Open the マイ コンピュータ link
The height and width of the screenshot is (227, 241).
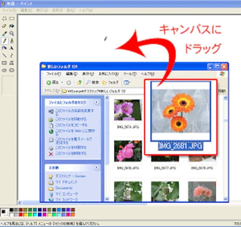coord(67,194)
